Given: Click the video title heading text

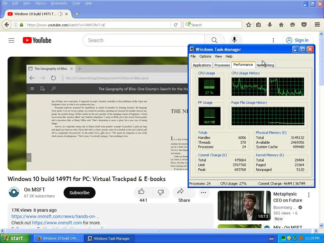Looking at the screenshot, I should click(87, 179).
